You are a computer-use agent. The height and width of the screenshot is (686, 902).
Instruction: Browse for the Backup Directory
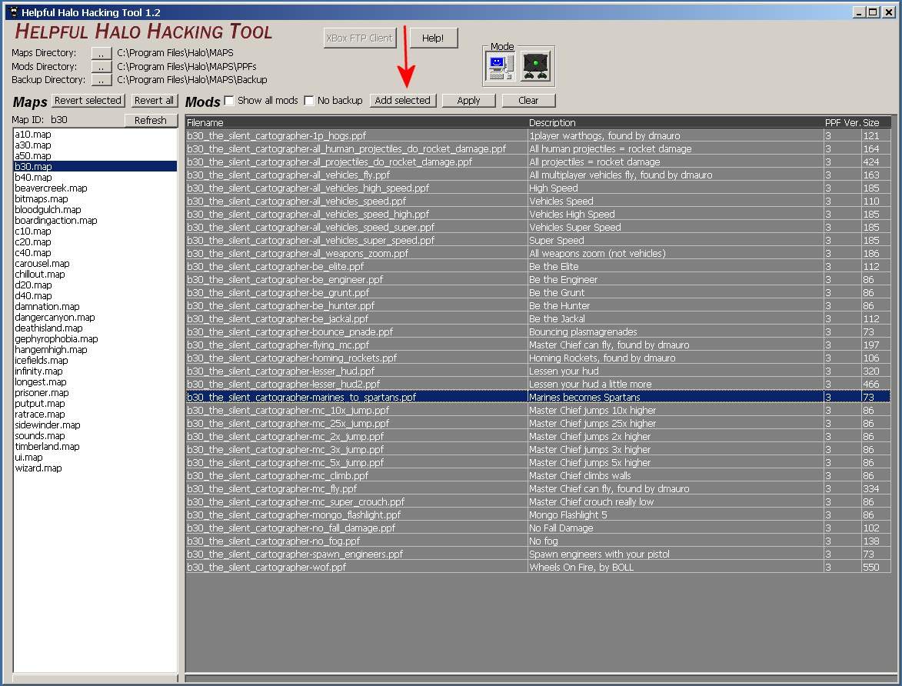coord(102,80)
